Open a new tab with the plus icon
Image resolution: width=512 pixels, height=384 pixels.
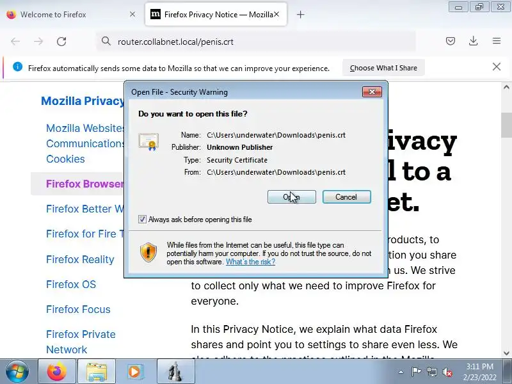pyautogui.click(x=300, y=14)
